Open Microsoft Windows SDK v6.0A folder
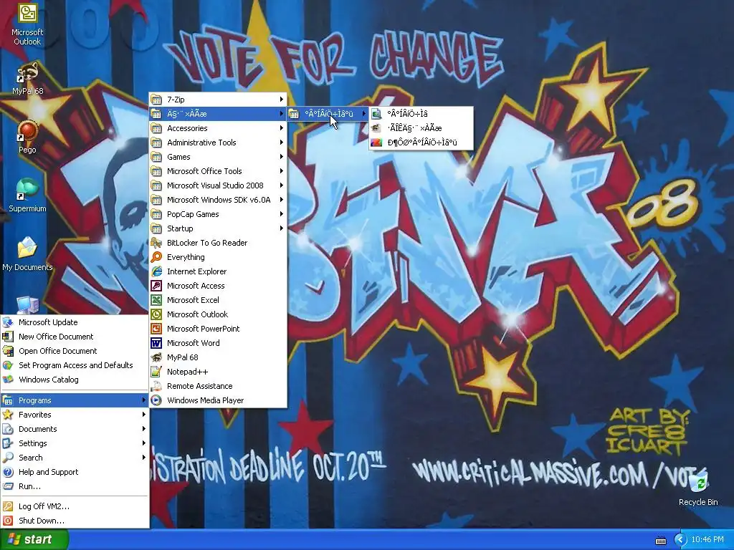Viewport: 734px width, 550px height. pyautogui.click(x=218, y=200)
